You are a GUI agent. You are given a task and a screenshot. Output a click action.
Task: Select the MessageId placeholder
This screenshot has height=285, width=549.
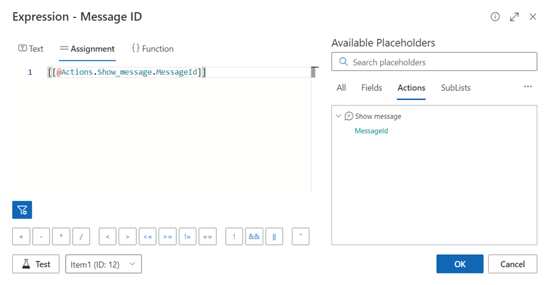click(x=371, y=130)
